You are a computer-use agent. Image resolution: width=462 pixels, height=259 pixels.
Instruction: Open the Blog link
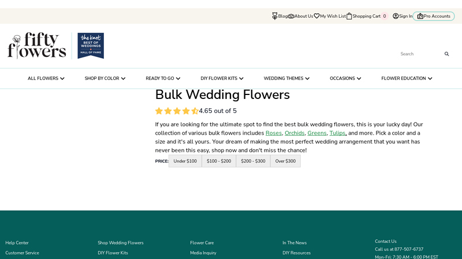point(282,16)
